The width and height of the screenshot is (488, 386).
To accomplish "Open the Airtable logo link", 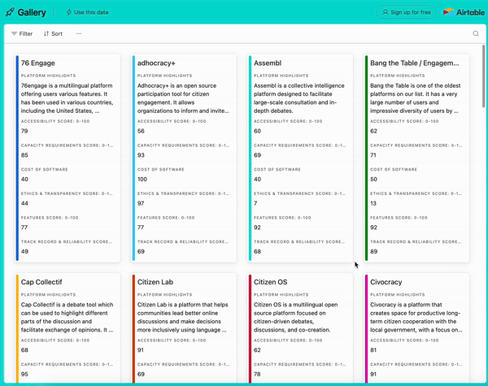I will (x=464, y=12).
